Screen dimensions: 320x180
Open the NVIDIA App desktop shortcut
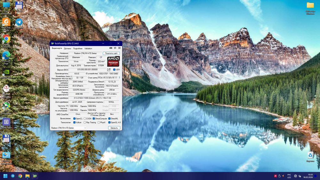coord(6,74)
